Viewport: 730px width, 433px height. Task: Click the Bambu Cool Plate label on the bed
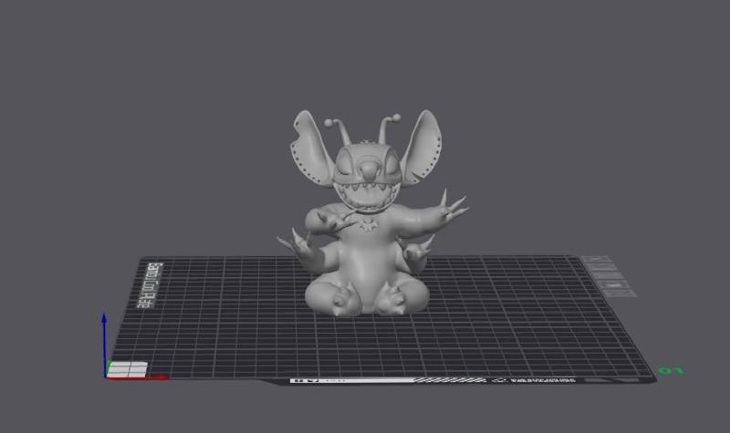(x=150, y=285)
